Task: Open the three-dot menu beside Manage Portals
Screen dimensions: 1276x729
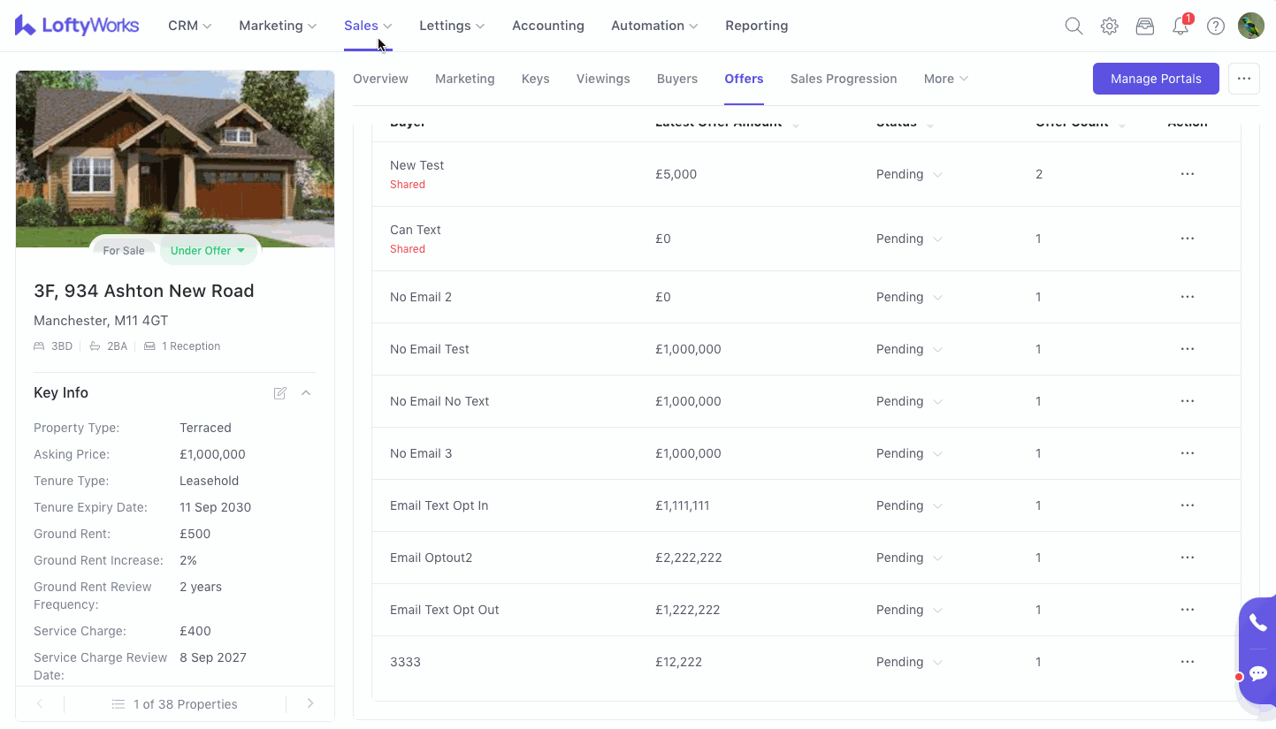Action: 1243,79
